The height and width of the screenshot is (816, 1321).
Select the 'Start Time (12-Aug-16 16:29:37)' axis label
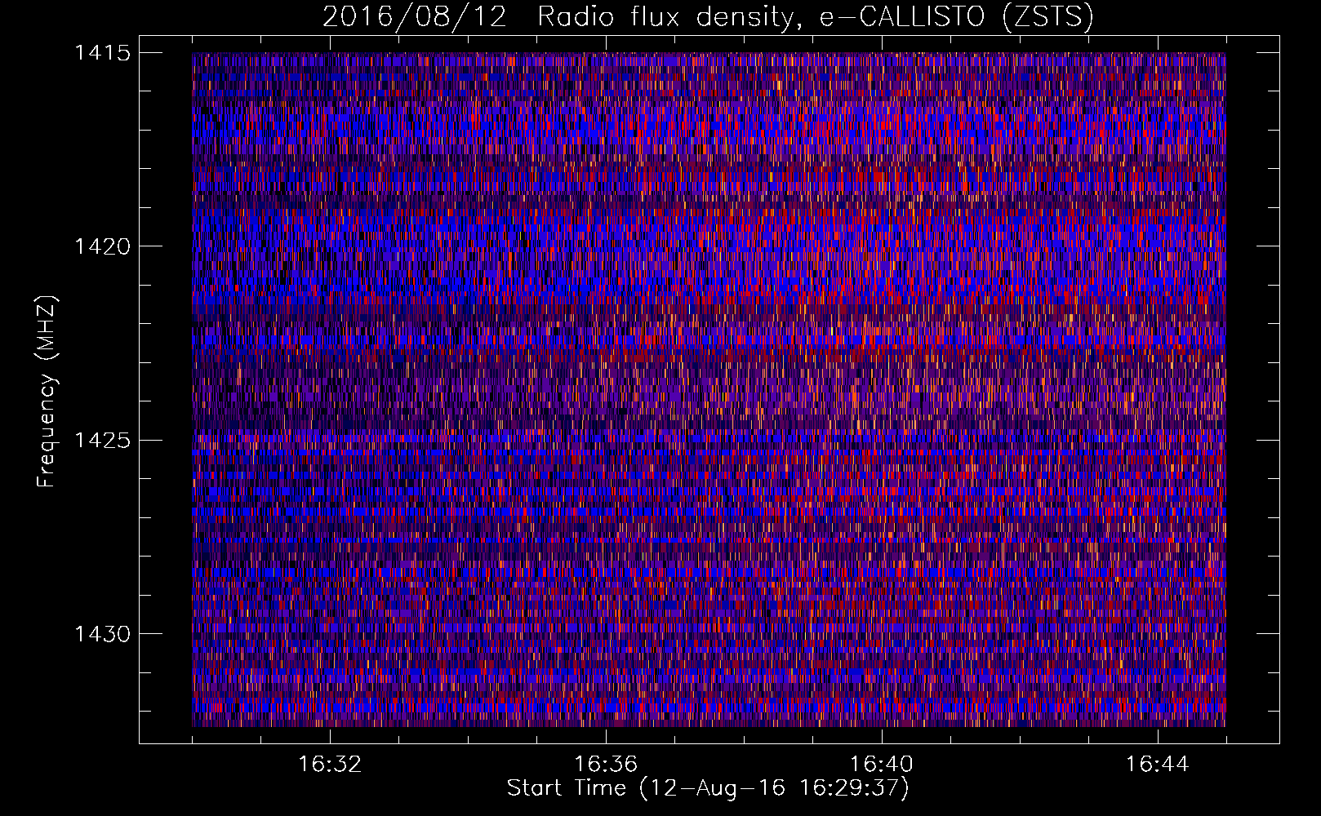(x=708, y=788)
